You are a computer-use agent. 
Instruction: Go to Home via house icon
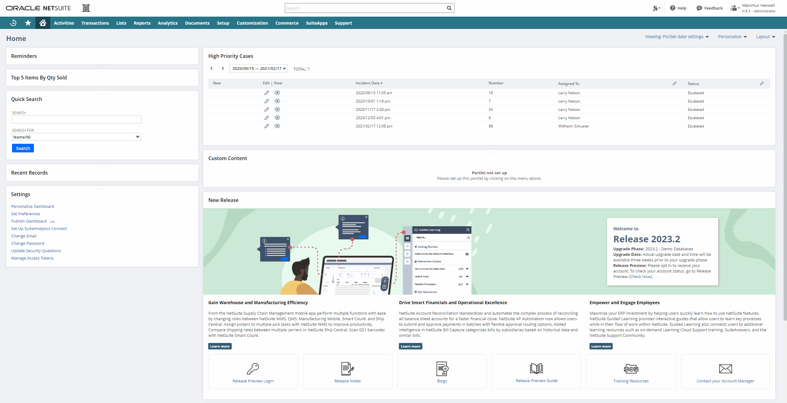coord(43,23)
